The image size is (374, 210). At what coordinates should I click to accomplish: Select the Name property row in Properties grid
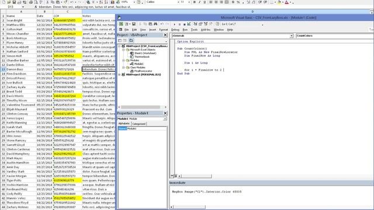click(142, 128)
